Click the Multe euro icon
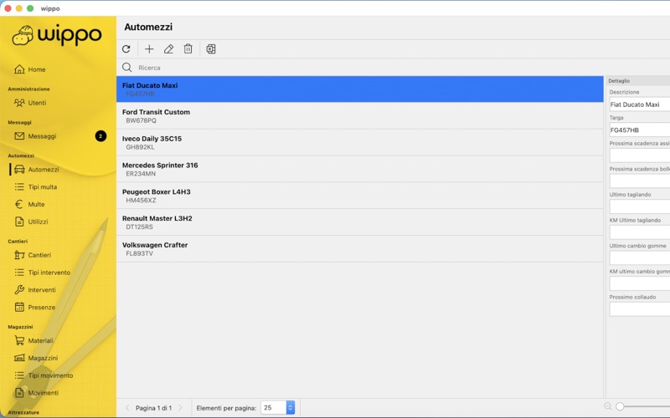Screen dimensions: 670x418 18,204
